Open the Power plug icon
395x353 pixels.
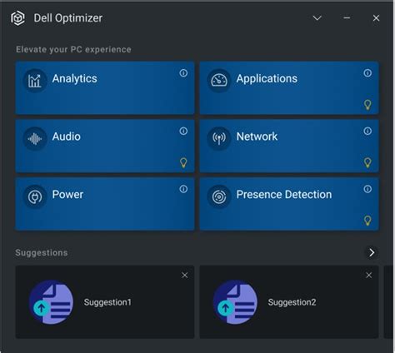point(35,196)
